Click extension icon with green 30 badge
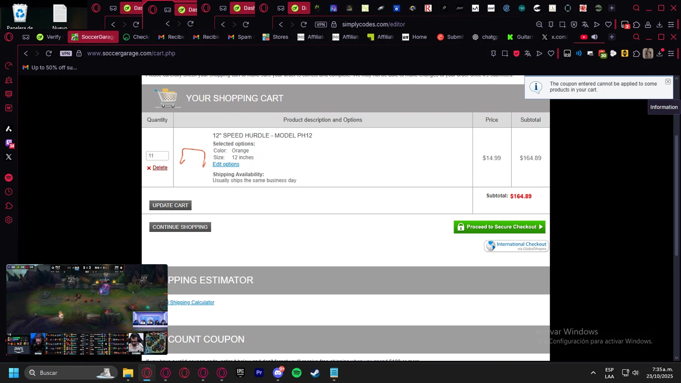681x383 pixels. click(x=602, y=54)
